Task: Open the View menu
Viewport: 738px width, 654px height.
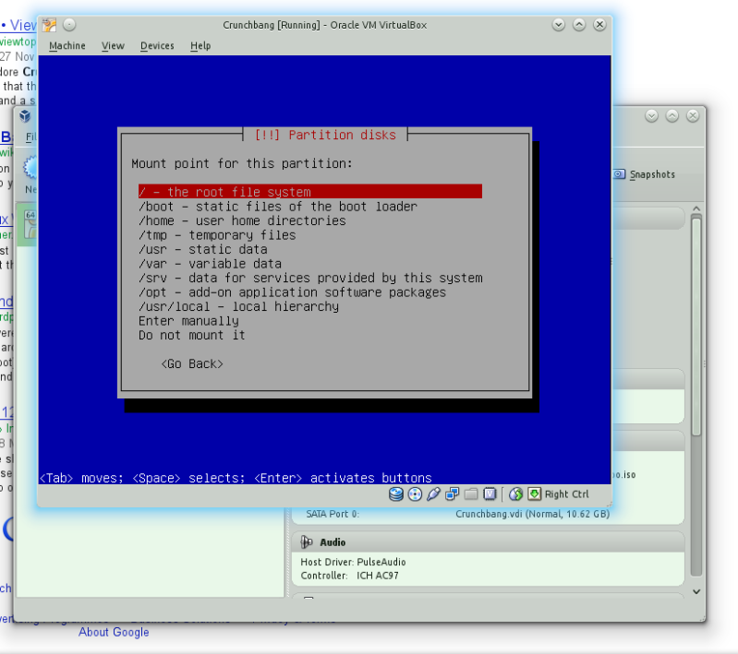Action: (x=113, y=45)
